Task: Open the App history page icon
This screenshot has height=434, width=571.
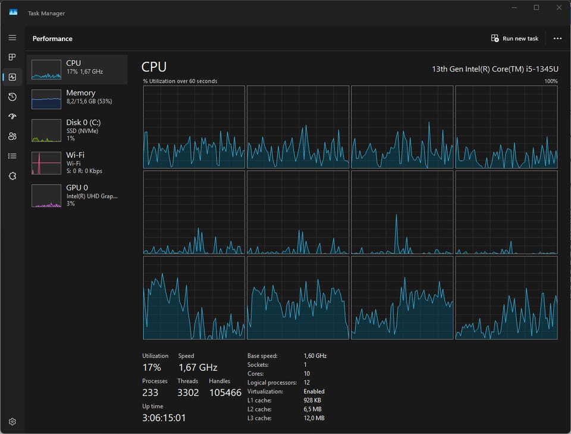Action: point(12,96)
